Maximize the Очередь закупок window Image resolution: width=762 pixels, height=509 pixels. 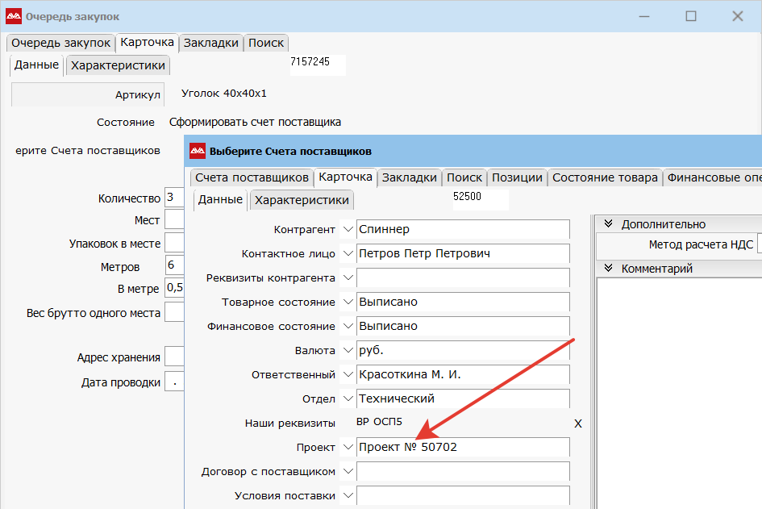(690, 16)
